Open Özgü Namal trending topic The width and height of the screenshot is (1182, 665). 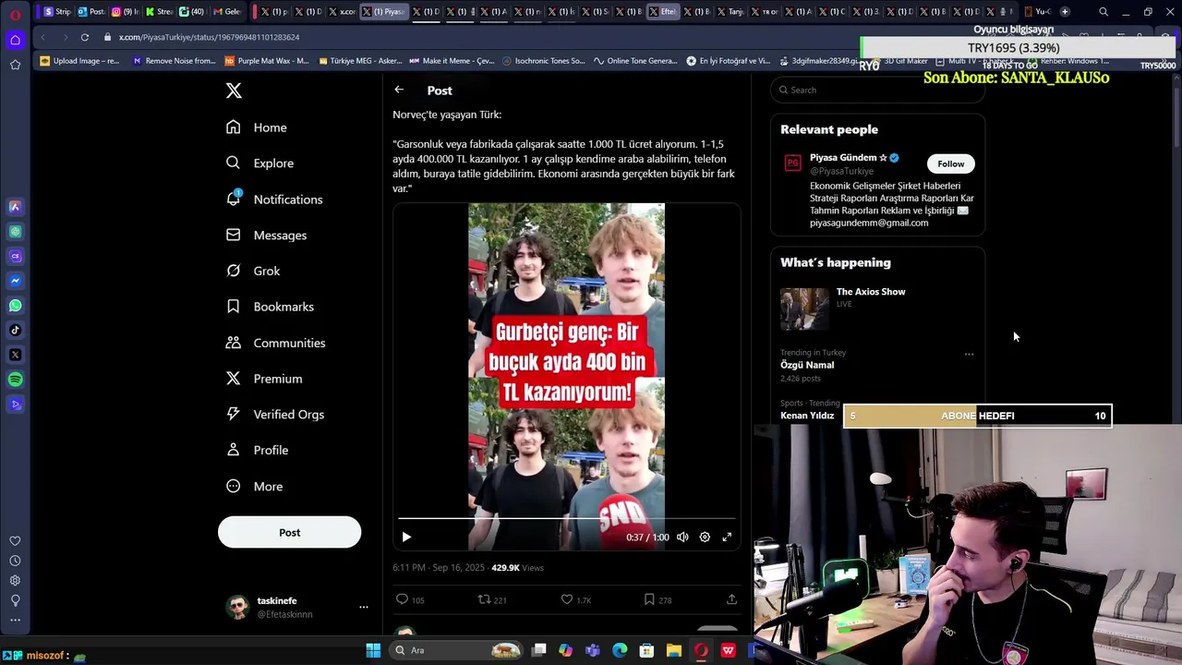(x=807, y=365)
